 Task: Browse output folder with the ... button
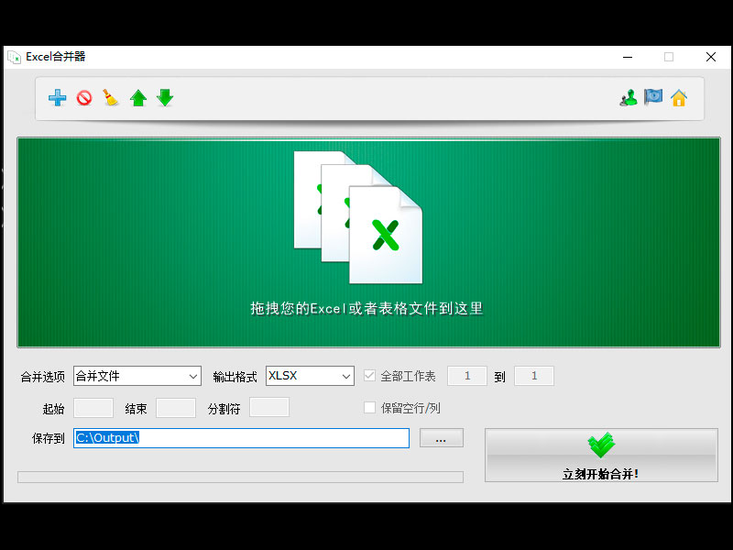tap(442, 438)
